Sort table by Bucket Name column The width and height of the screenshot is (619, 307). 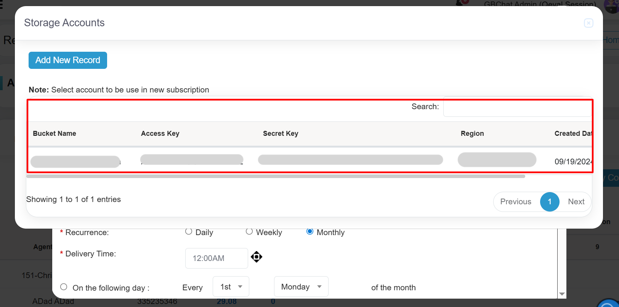click(x=55, y=134)
